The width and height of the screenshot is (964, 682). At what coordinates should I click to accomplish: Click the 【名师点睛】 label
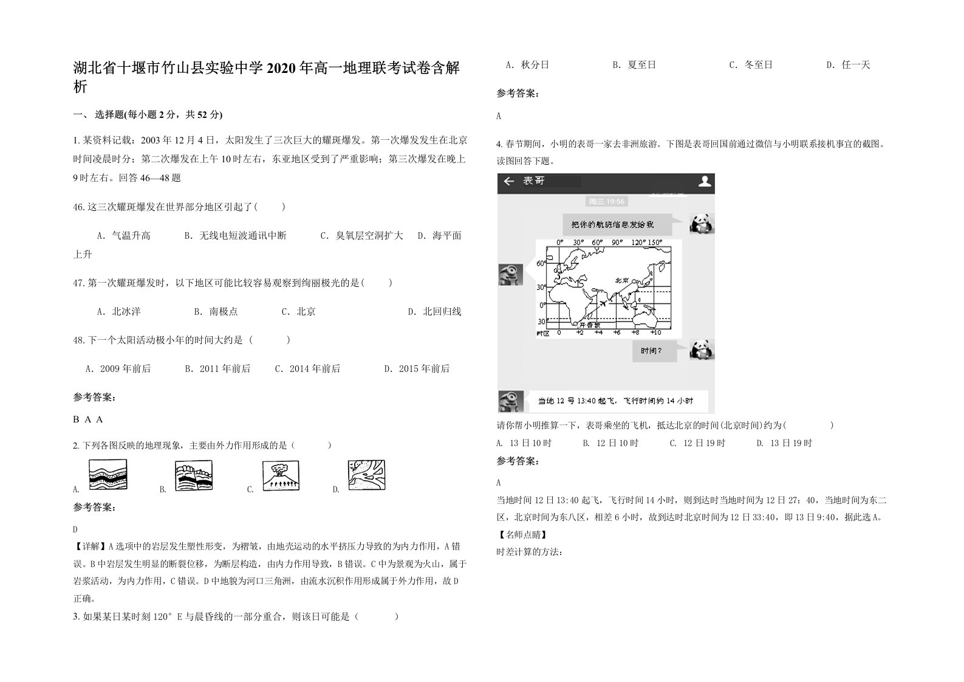522,535
